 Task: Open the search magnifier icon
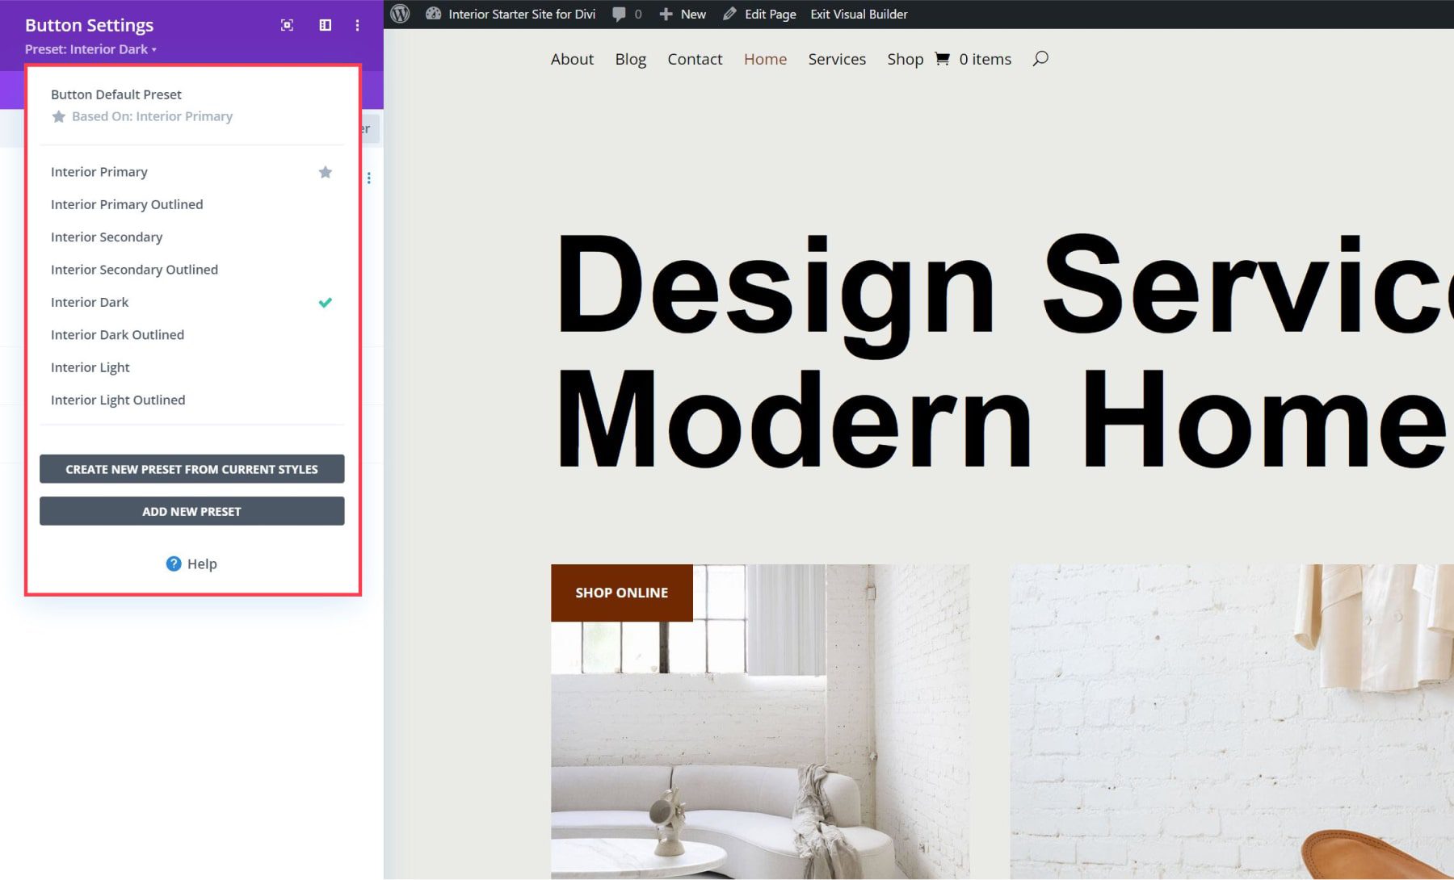pos(1040,58)
